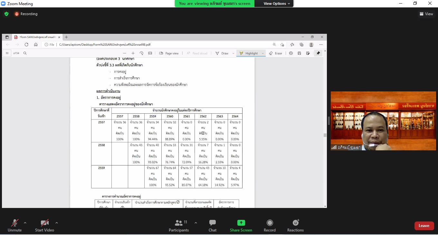Click the 2561 column header

(186, 117)
